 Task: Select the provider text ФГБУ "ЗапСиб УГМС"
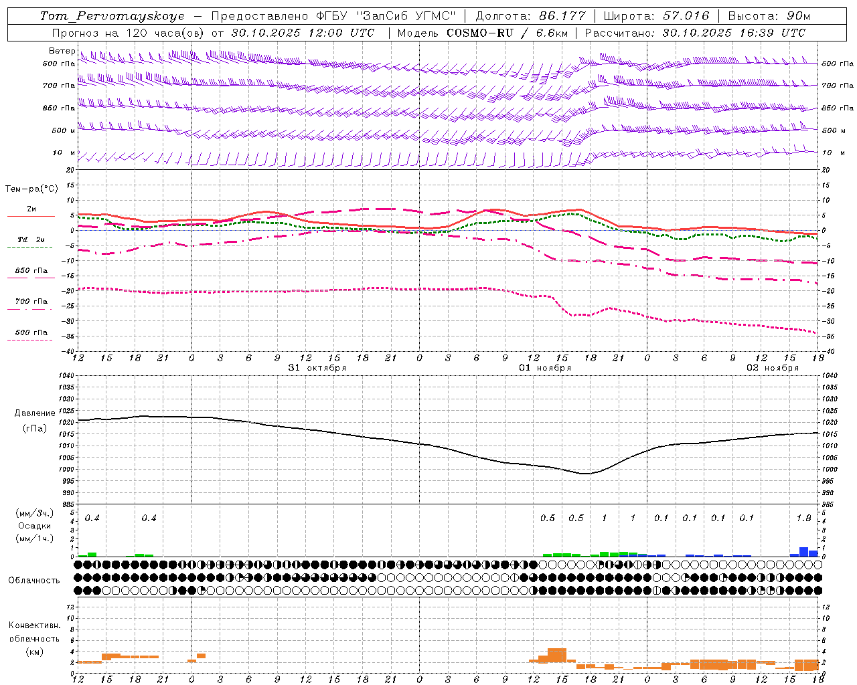tap(386, 16)
